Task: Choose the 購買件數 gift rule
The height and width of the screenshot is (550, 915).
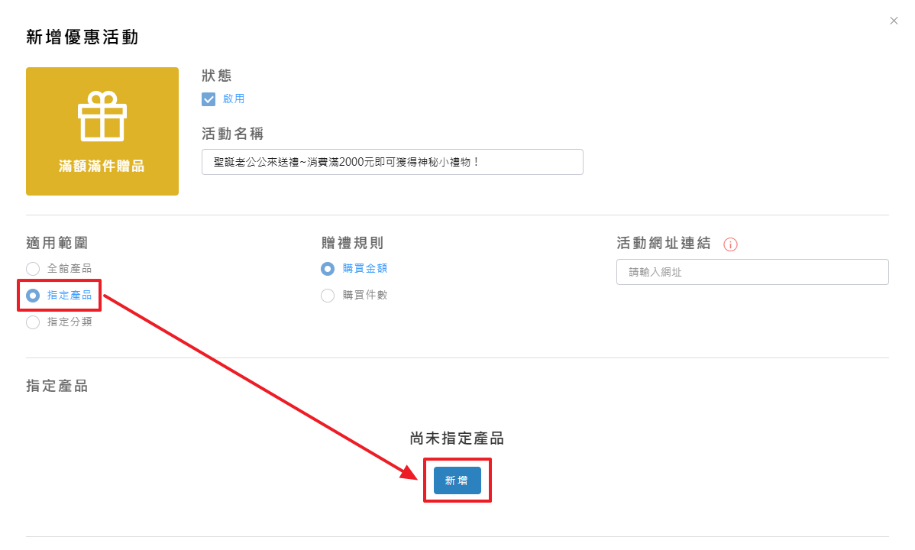Action: point(328,296)
